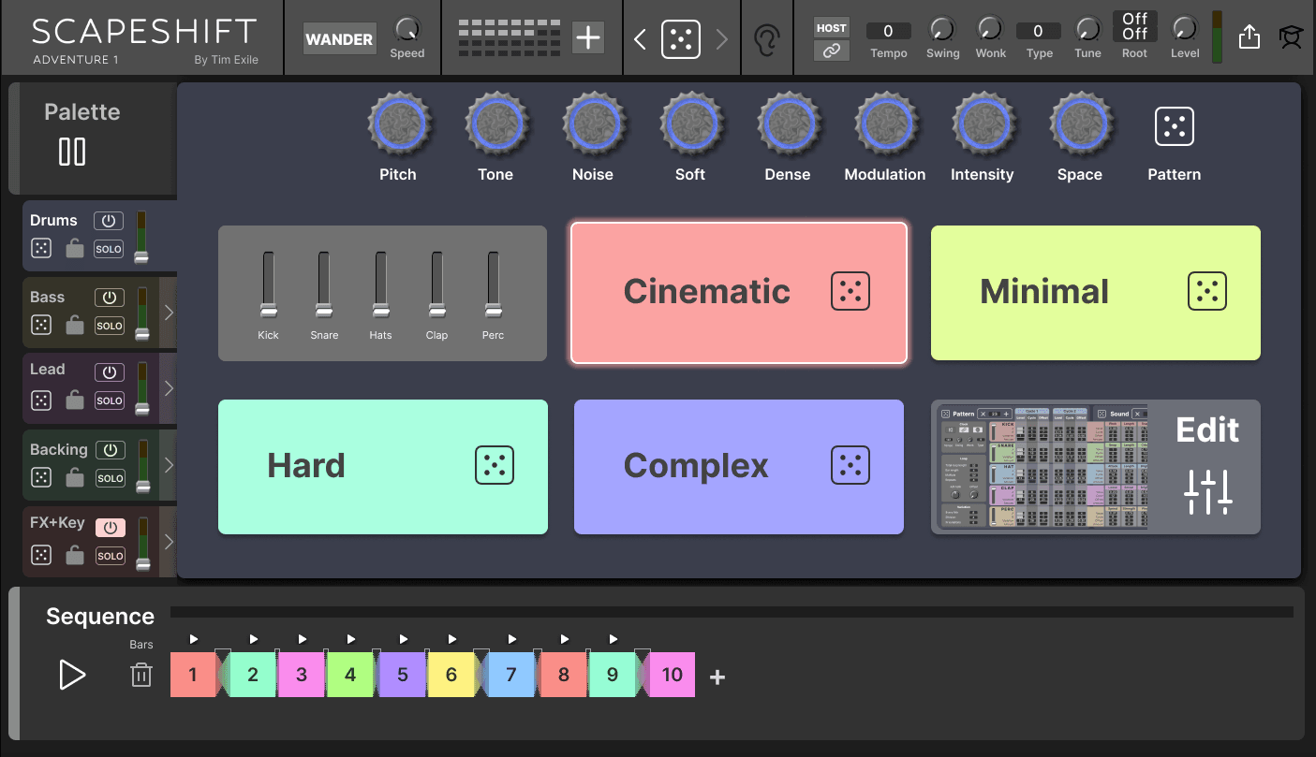Solo the Lead track

tap(110, 400)
